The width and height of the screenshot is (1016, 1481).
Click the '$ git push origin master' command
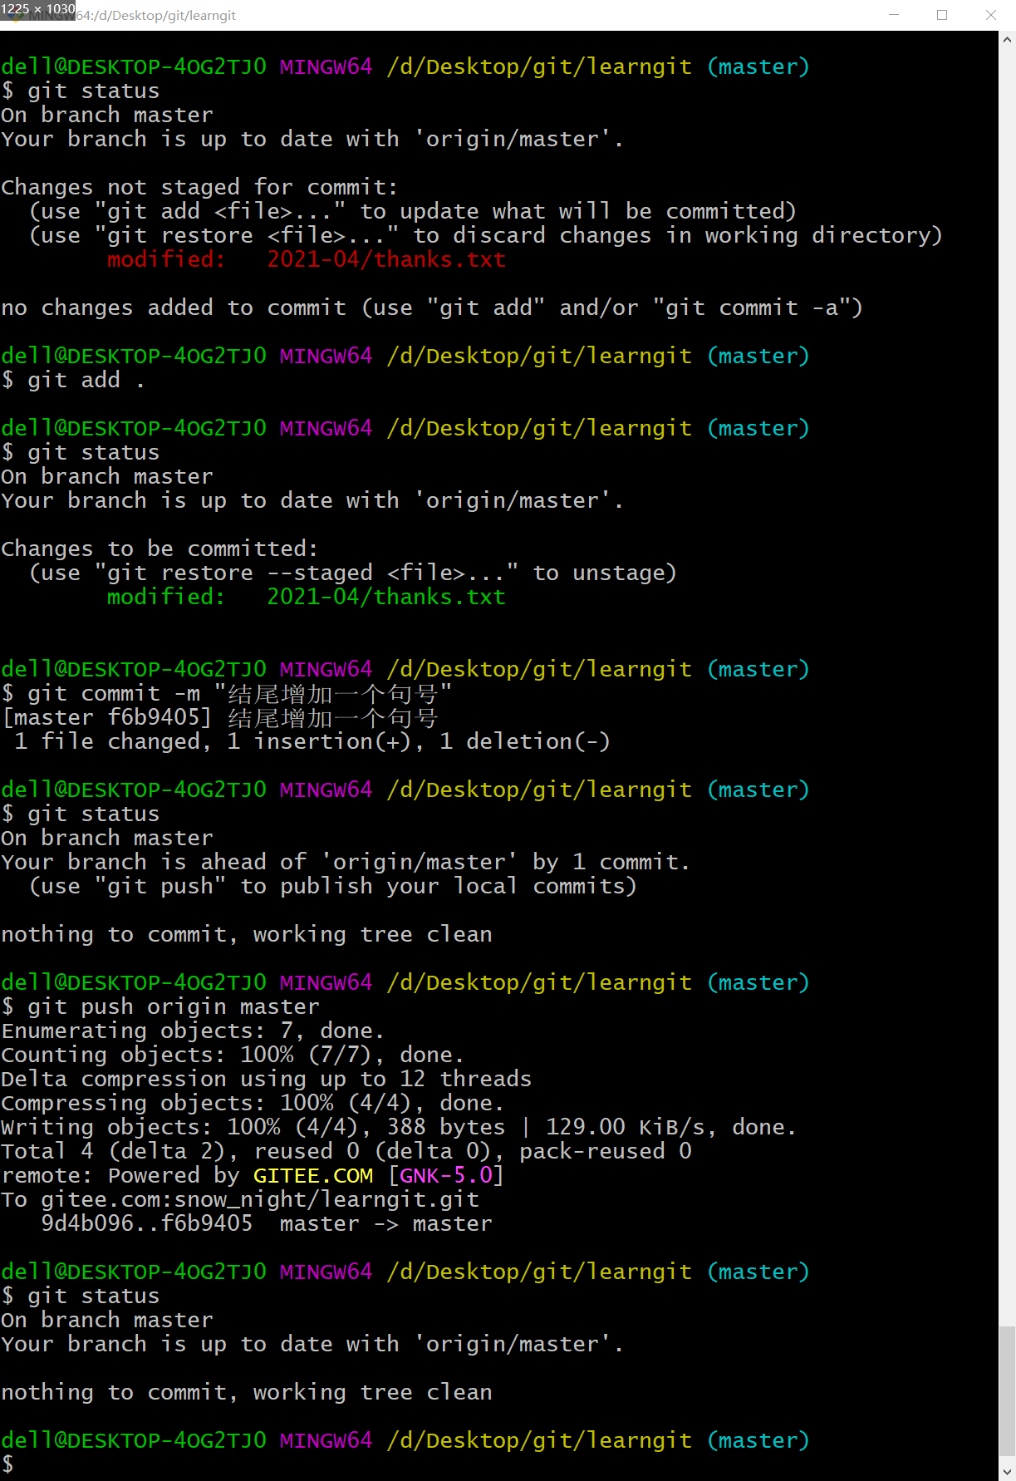(x=160, y=1006)
